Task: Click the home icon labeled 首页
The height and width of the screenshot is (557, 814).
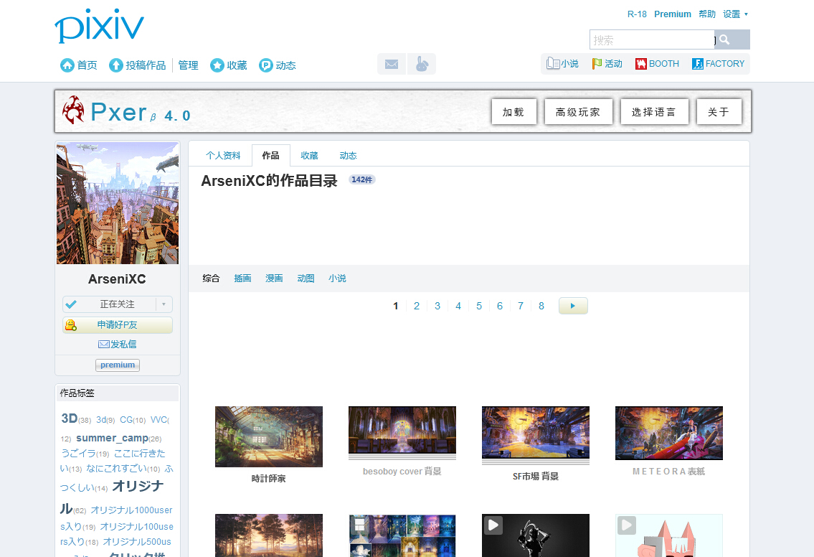Action: tap(68, 65)
